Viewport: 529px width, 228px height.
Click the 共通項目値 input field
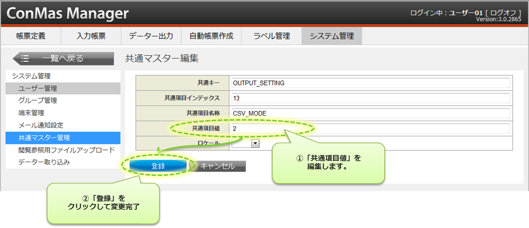tap(370, 128)
